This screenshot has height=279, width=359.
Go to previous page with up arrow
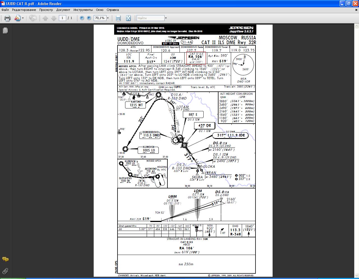point(45,18)
